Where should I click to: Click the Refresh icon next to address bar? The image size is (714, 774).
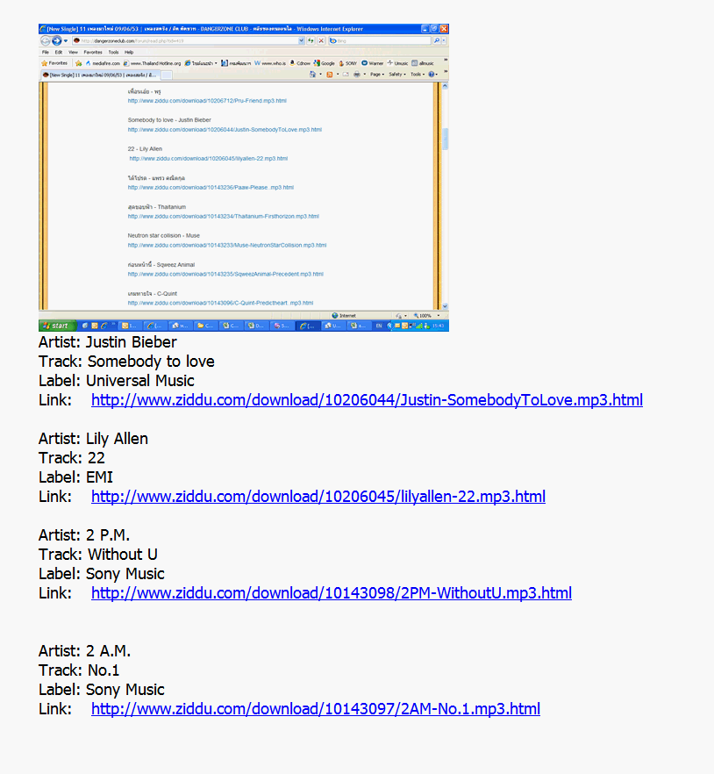tap(311, 41)
